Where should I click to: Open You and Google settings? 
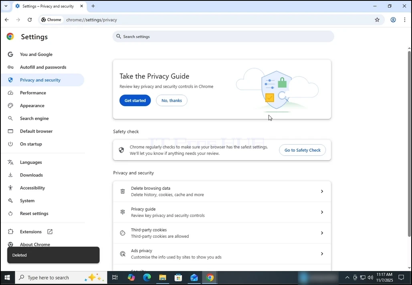[x=36, y=54]
